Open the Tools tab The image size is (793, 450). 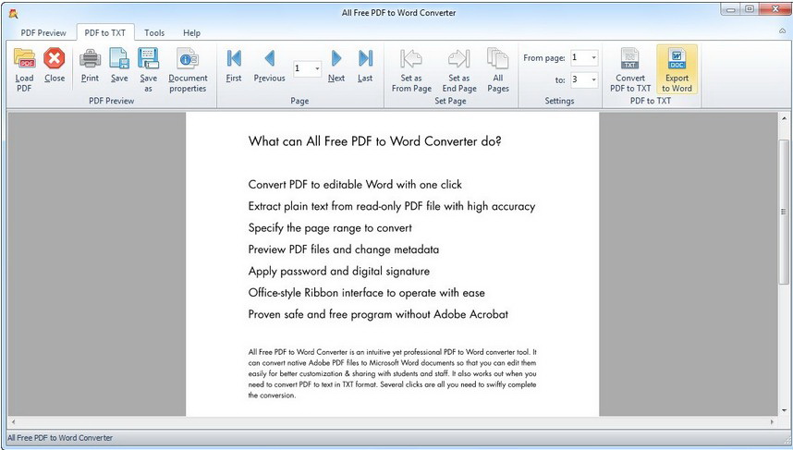[x=154, y=33]
